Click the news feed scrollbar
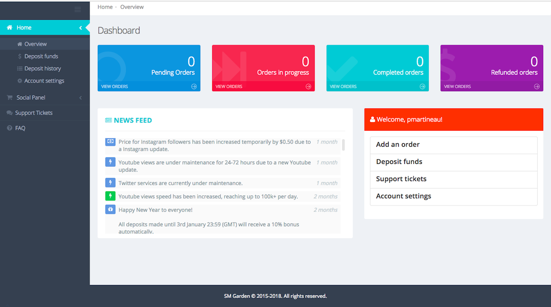 click(343, 144)
